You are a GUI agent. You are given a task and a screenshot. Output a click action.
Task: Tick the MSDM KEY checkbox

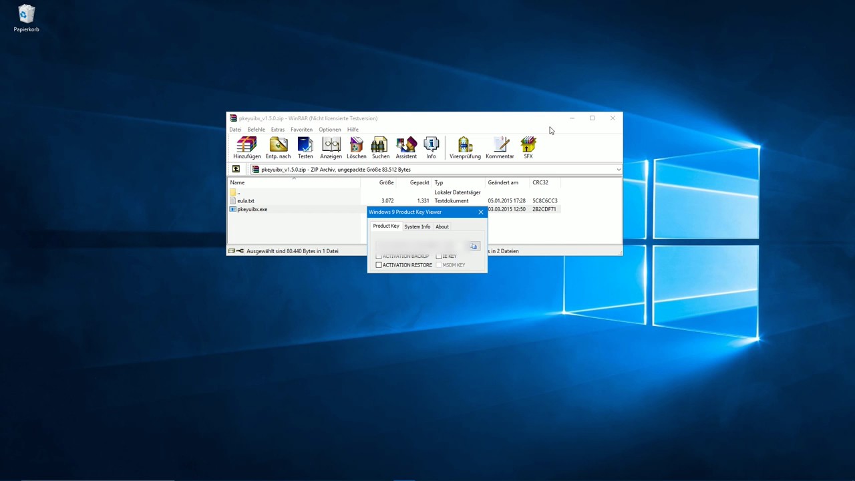pos(439,265)
